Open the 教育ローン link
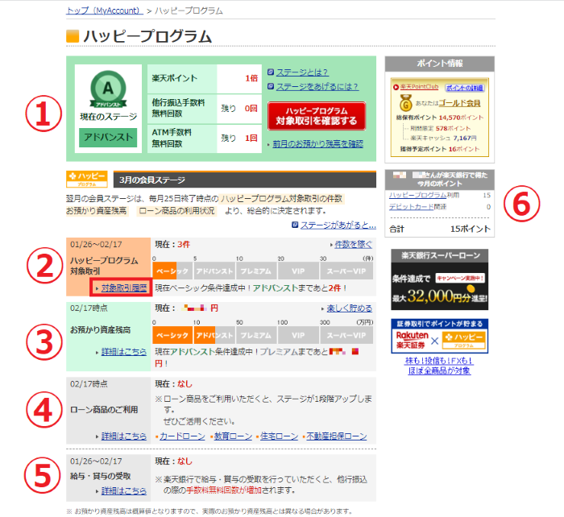This screenshot has height=517, width=564. click(x=233, y=436)
